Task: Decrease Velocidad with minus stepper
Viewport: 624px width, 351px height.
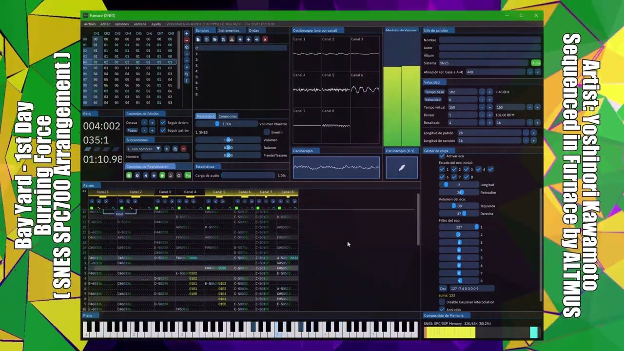Action: 482,99
